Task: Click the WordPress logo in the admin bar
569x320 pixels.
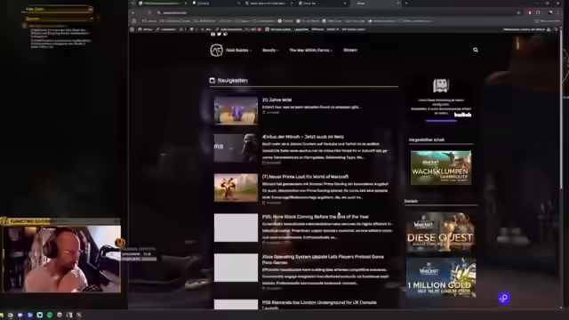Action: coord(132,29)
